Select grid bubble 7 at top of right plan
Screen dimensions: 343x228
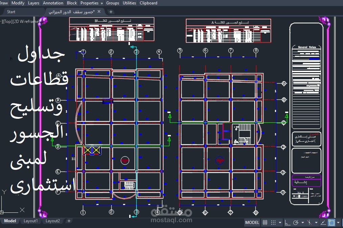point(231,50)
